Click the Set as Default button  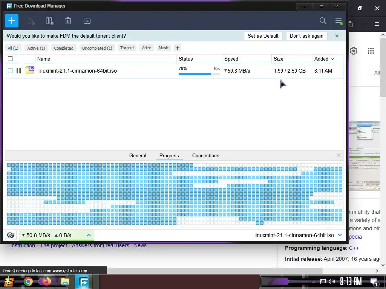[263, 36]
